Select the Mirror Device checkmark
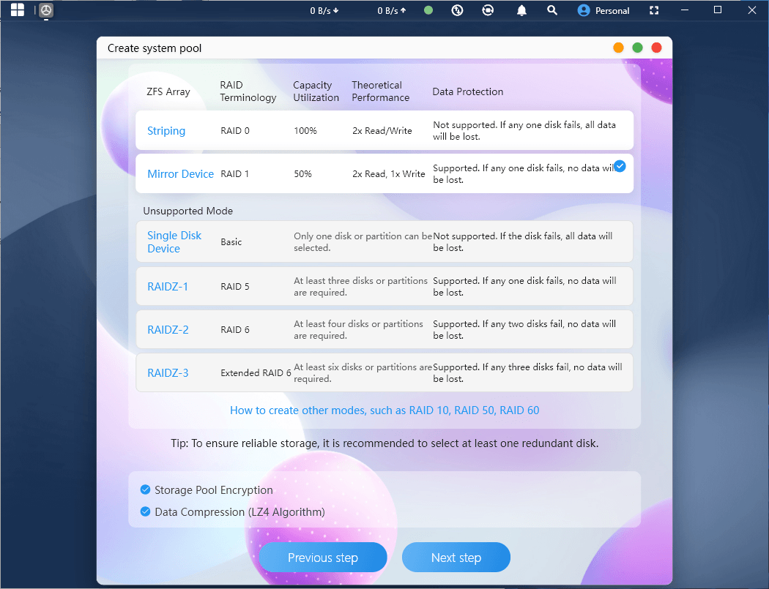Viewport: 769px width, 589px height. [x=620, y=167]
